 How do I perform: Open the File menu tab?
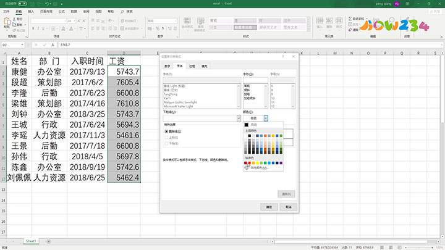pos(6,12)
